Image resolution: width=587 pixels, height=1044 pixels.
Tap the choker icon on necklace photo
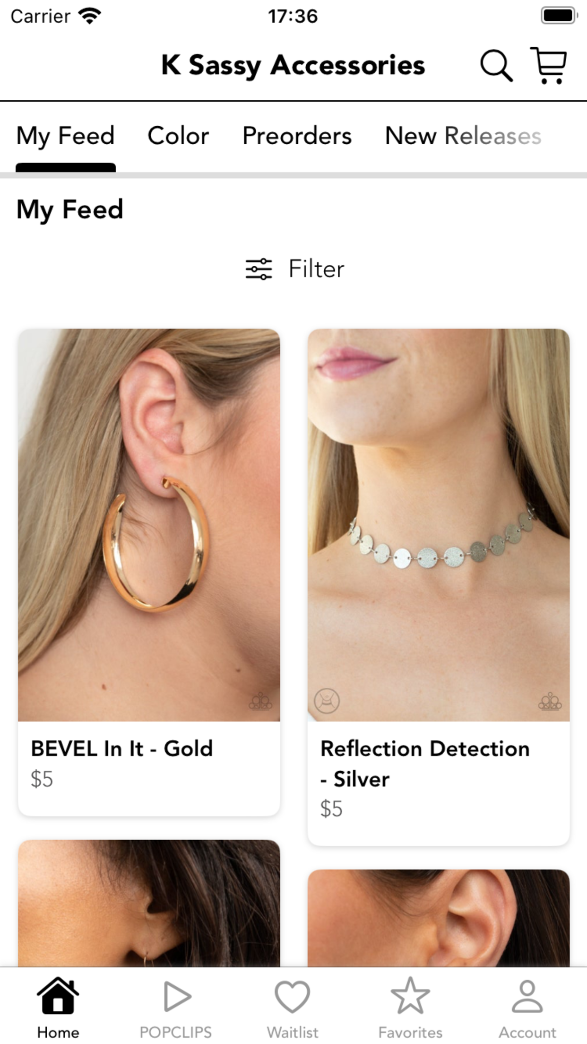pos(327,700)
